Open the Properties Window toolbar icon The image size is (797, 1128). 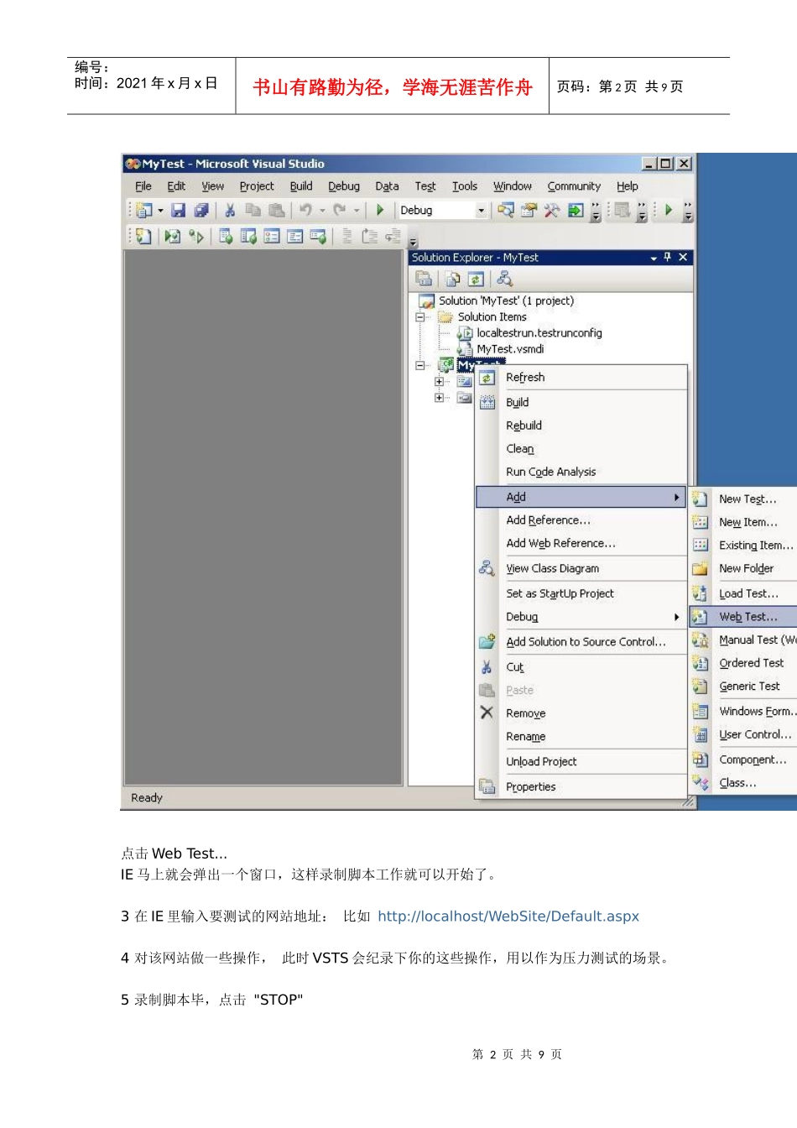coord(529,210)
